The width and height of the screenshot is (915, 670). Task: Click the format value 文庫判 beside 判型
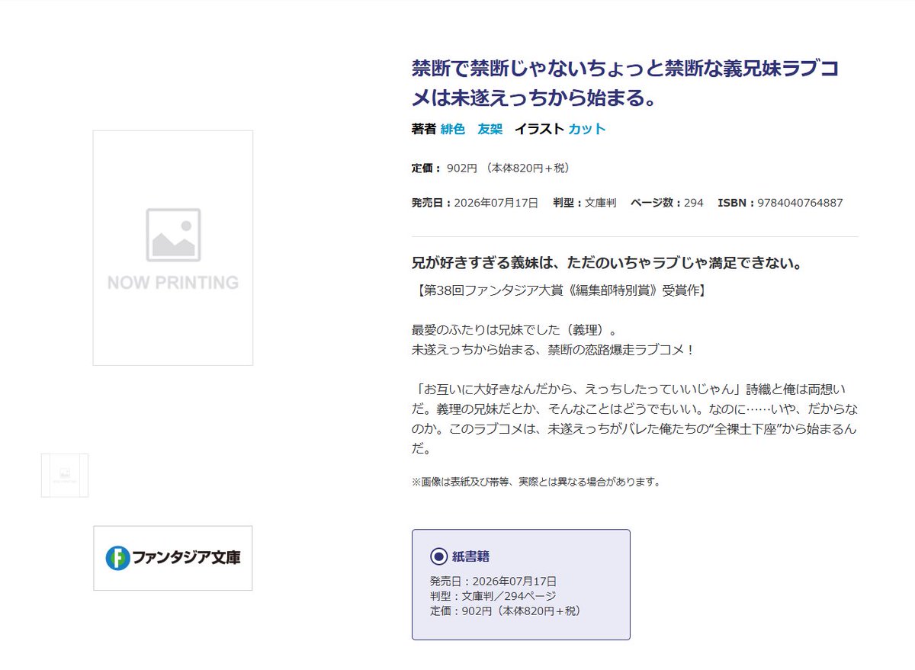coord(600,203)
